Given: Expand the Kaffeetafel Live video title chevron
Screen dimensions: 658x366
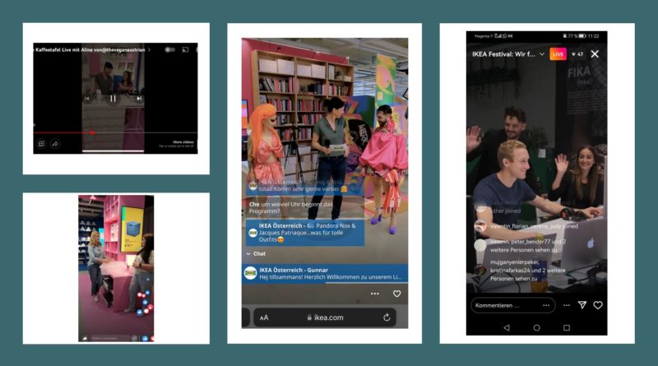Looking at the screenshot, I should (x=149, y=50).
